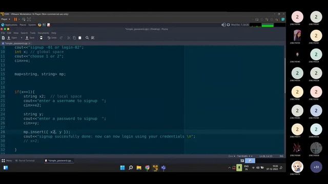Viewport: 328px width, 184px height.
Task: Launch terminal from the top panel
Action: (44, 25)
